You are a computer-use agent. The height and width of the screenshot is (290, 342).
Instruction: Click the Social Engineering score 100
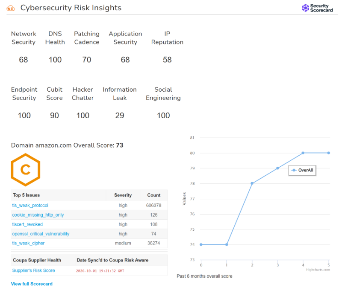(163, 116)
